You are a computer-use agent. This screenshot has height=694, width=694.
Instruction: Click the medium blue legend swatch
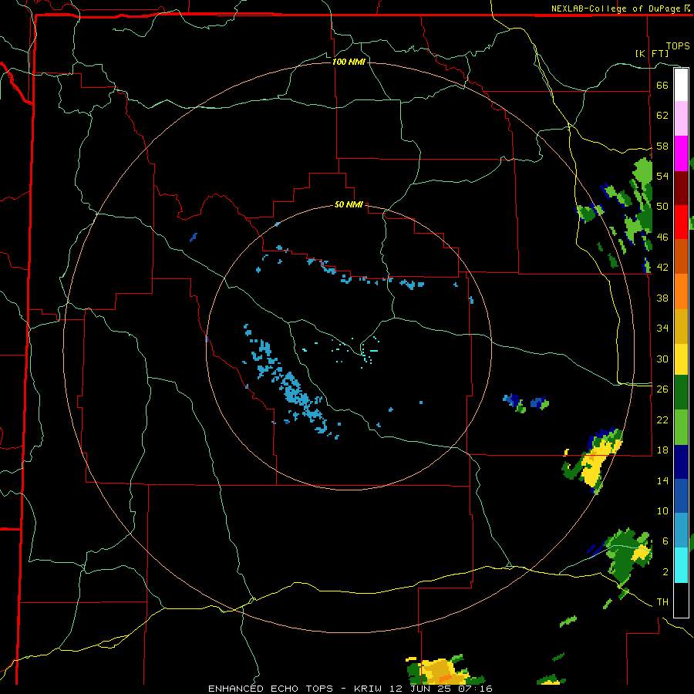tap(681, 496)
